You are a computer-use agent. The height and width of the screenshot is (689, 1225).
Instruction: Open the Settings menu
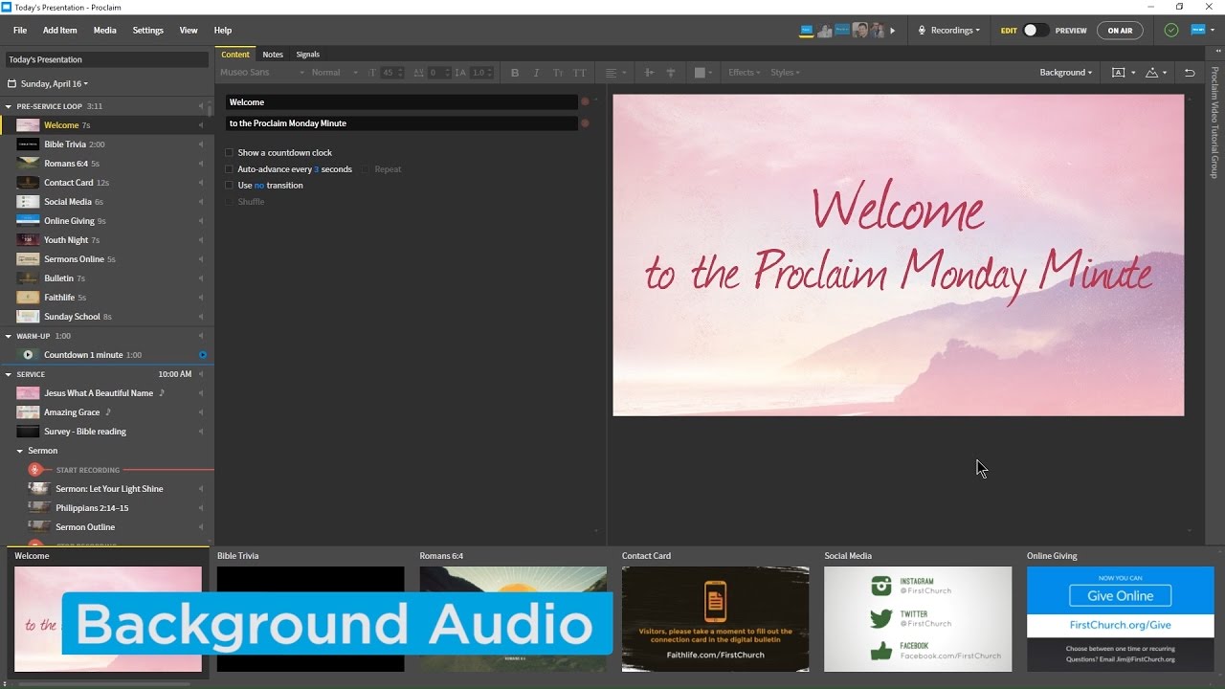click(x=148, y=31)
